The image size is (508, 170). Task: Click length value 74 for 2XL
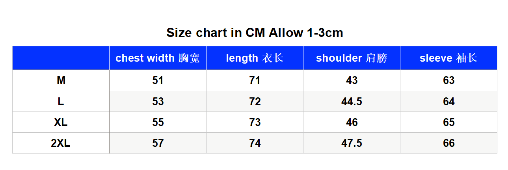point(255,143)
